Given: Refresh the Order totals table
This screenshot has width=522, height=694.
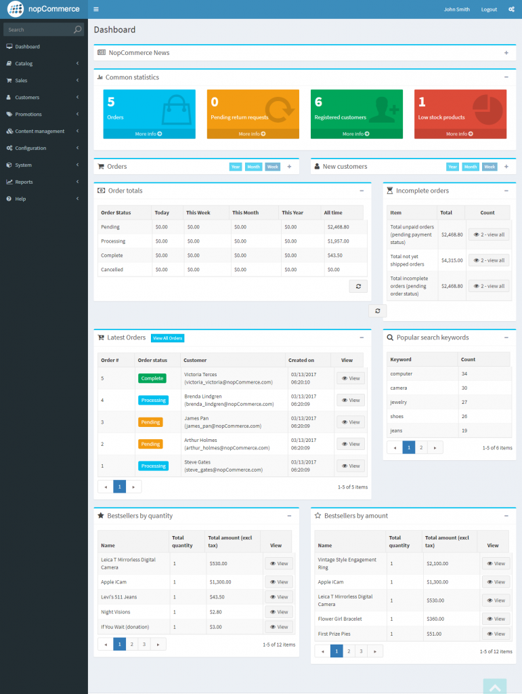Looking at the screenshot, I should coord(358,286).
